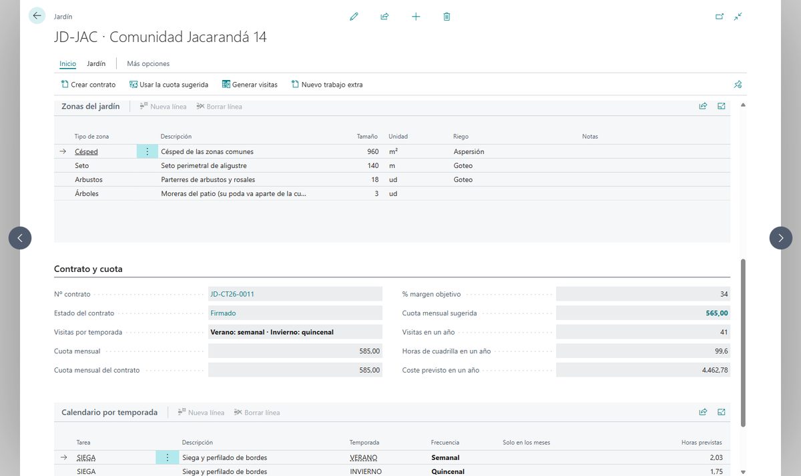Screen dimensions: 801x476
Task: Click Horas de cuadrilla en un año value
Action: click(643, 351)
